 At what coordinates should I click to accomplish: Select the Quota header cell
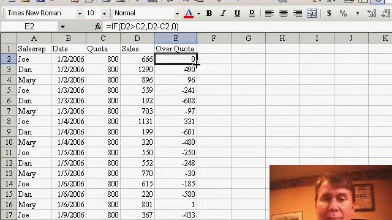tap(103, 49)
